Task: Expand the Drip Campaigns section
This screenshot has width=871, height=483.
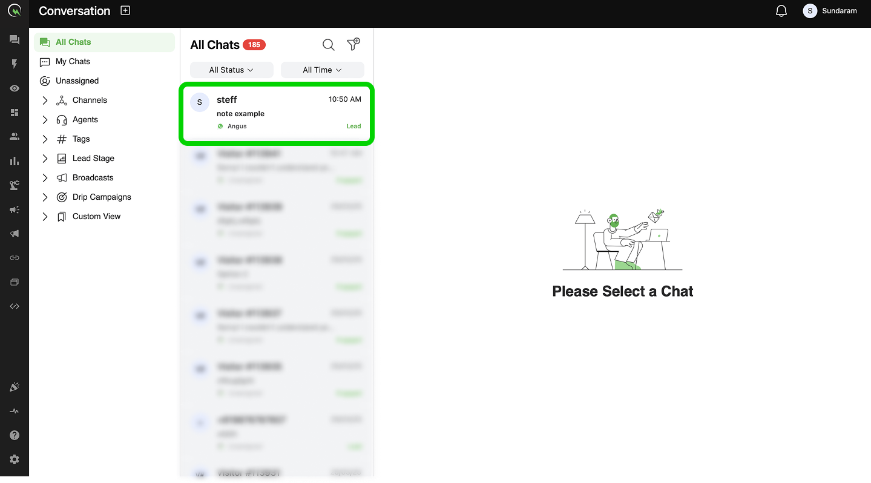Action: (x=45, y=197)
